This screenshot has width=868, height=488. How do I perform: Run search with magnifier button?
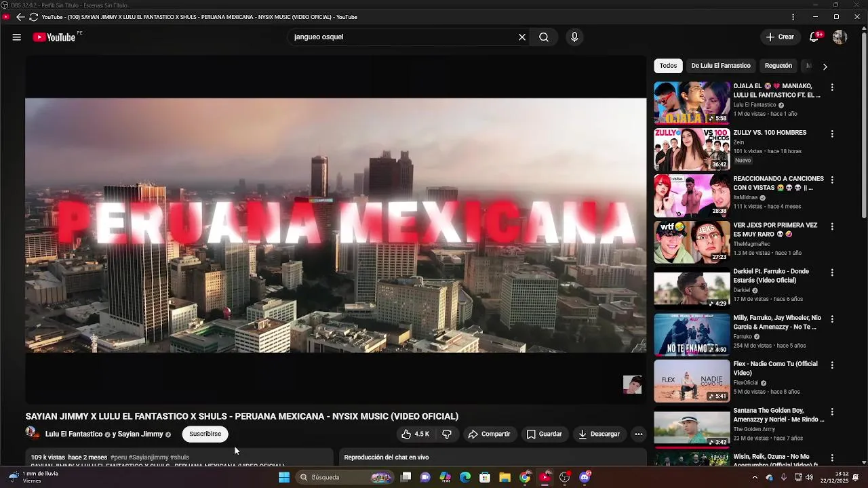click(544, 37)
